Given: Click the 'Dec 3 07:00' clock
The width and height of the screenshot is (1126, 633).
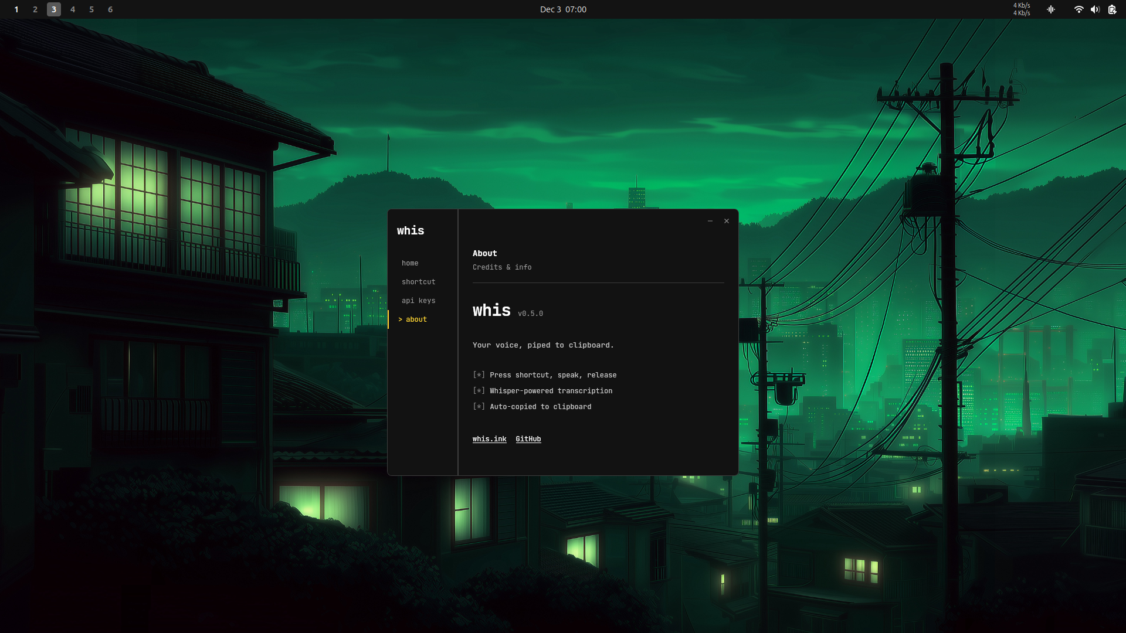Looking at the screenshot, I should coord(563,9).
